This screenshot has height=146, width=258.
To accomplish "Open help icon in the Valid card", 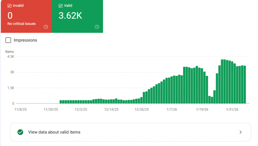I will point(97,27).
